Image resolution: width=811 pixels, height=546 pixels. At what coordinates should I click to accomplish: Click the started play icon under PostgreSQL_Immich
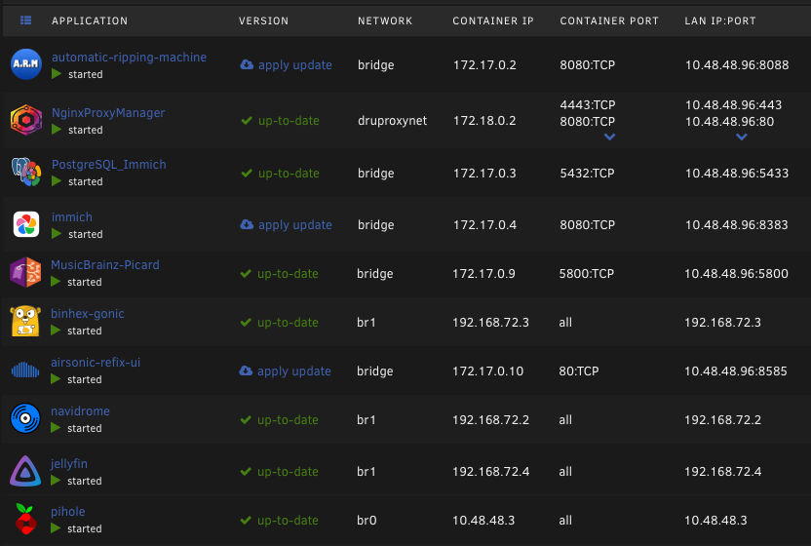pyautogui.click(x=57, y=181)
